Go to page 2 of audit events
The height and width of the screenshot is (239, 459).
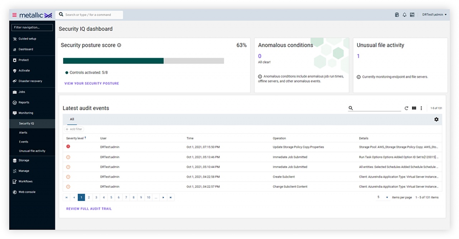click(x=89, y=197)
